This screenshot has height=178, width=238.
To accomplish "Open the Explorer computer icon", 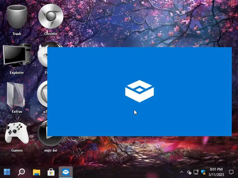I will pos(17,55).
